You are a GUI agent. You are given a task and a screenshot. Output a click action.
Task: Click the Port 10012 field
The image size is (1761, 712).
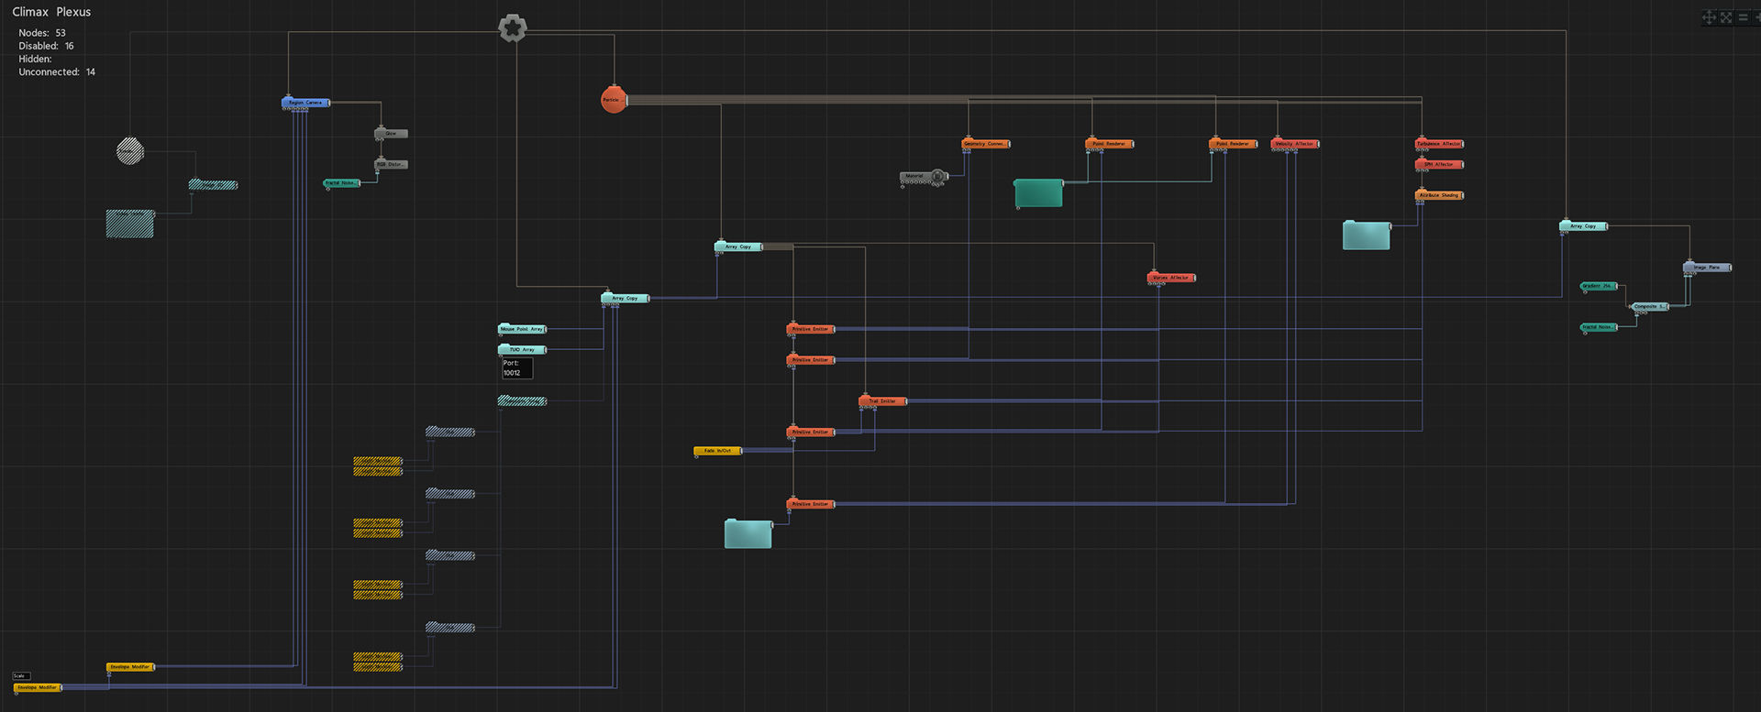tap(517, 368)
